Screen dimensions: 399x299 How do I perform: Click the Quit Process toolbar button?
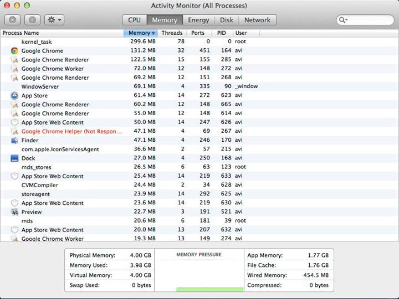point(12,20)
